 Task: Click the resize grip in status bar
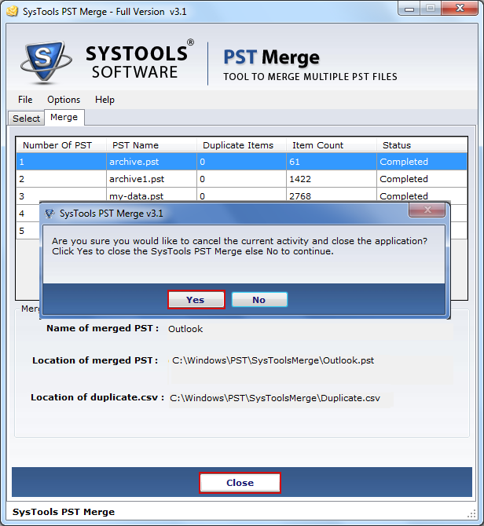(x=471, y=513)
